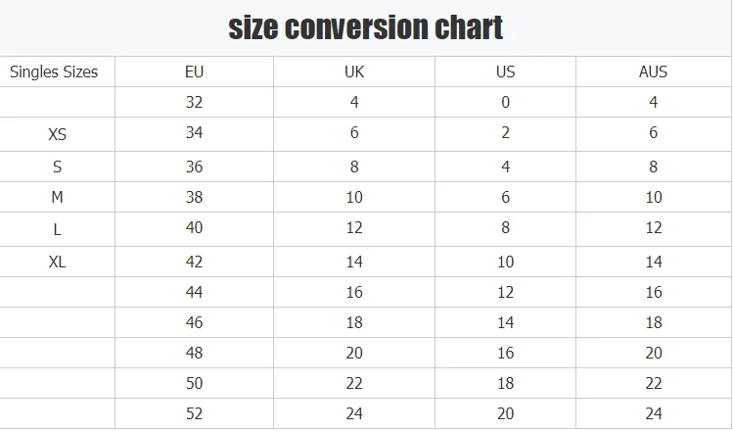733x431 pixels.
Task: Click the M size label
Action: pyautogui.click(x=57, y=198)
